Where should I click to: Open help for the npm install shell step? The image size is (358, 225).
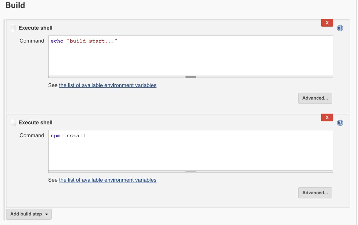click(x=340, y=123)
